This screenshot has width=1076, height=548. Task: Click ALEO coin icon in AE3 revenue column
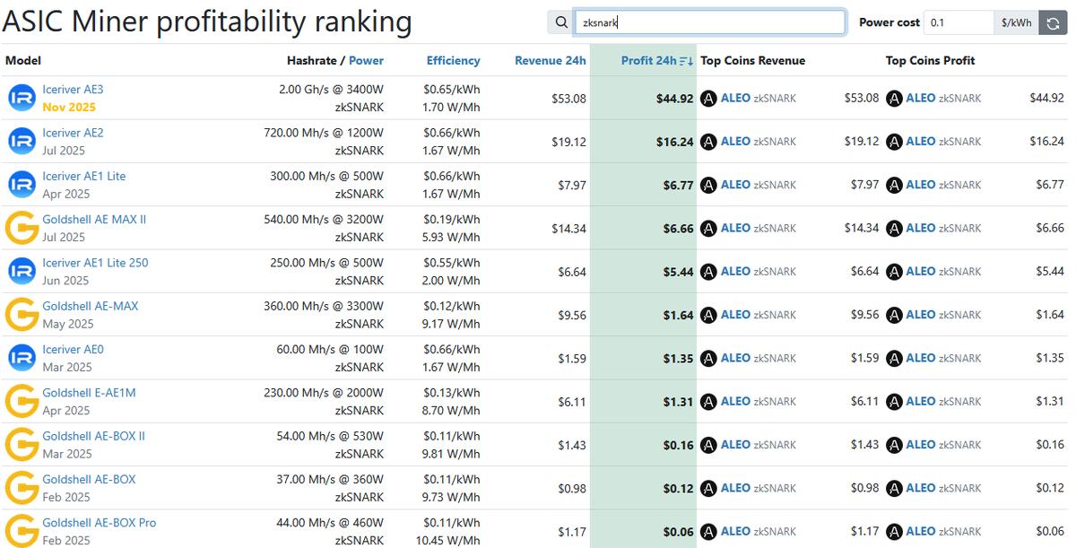708,99
